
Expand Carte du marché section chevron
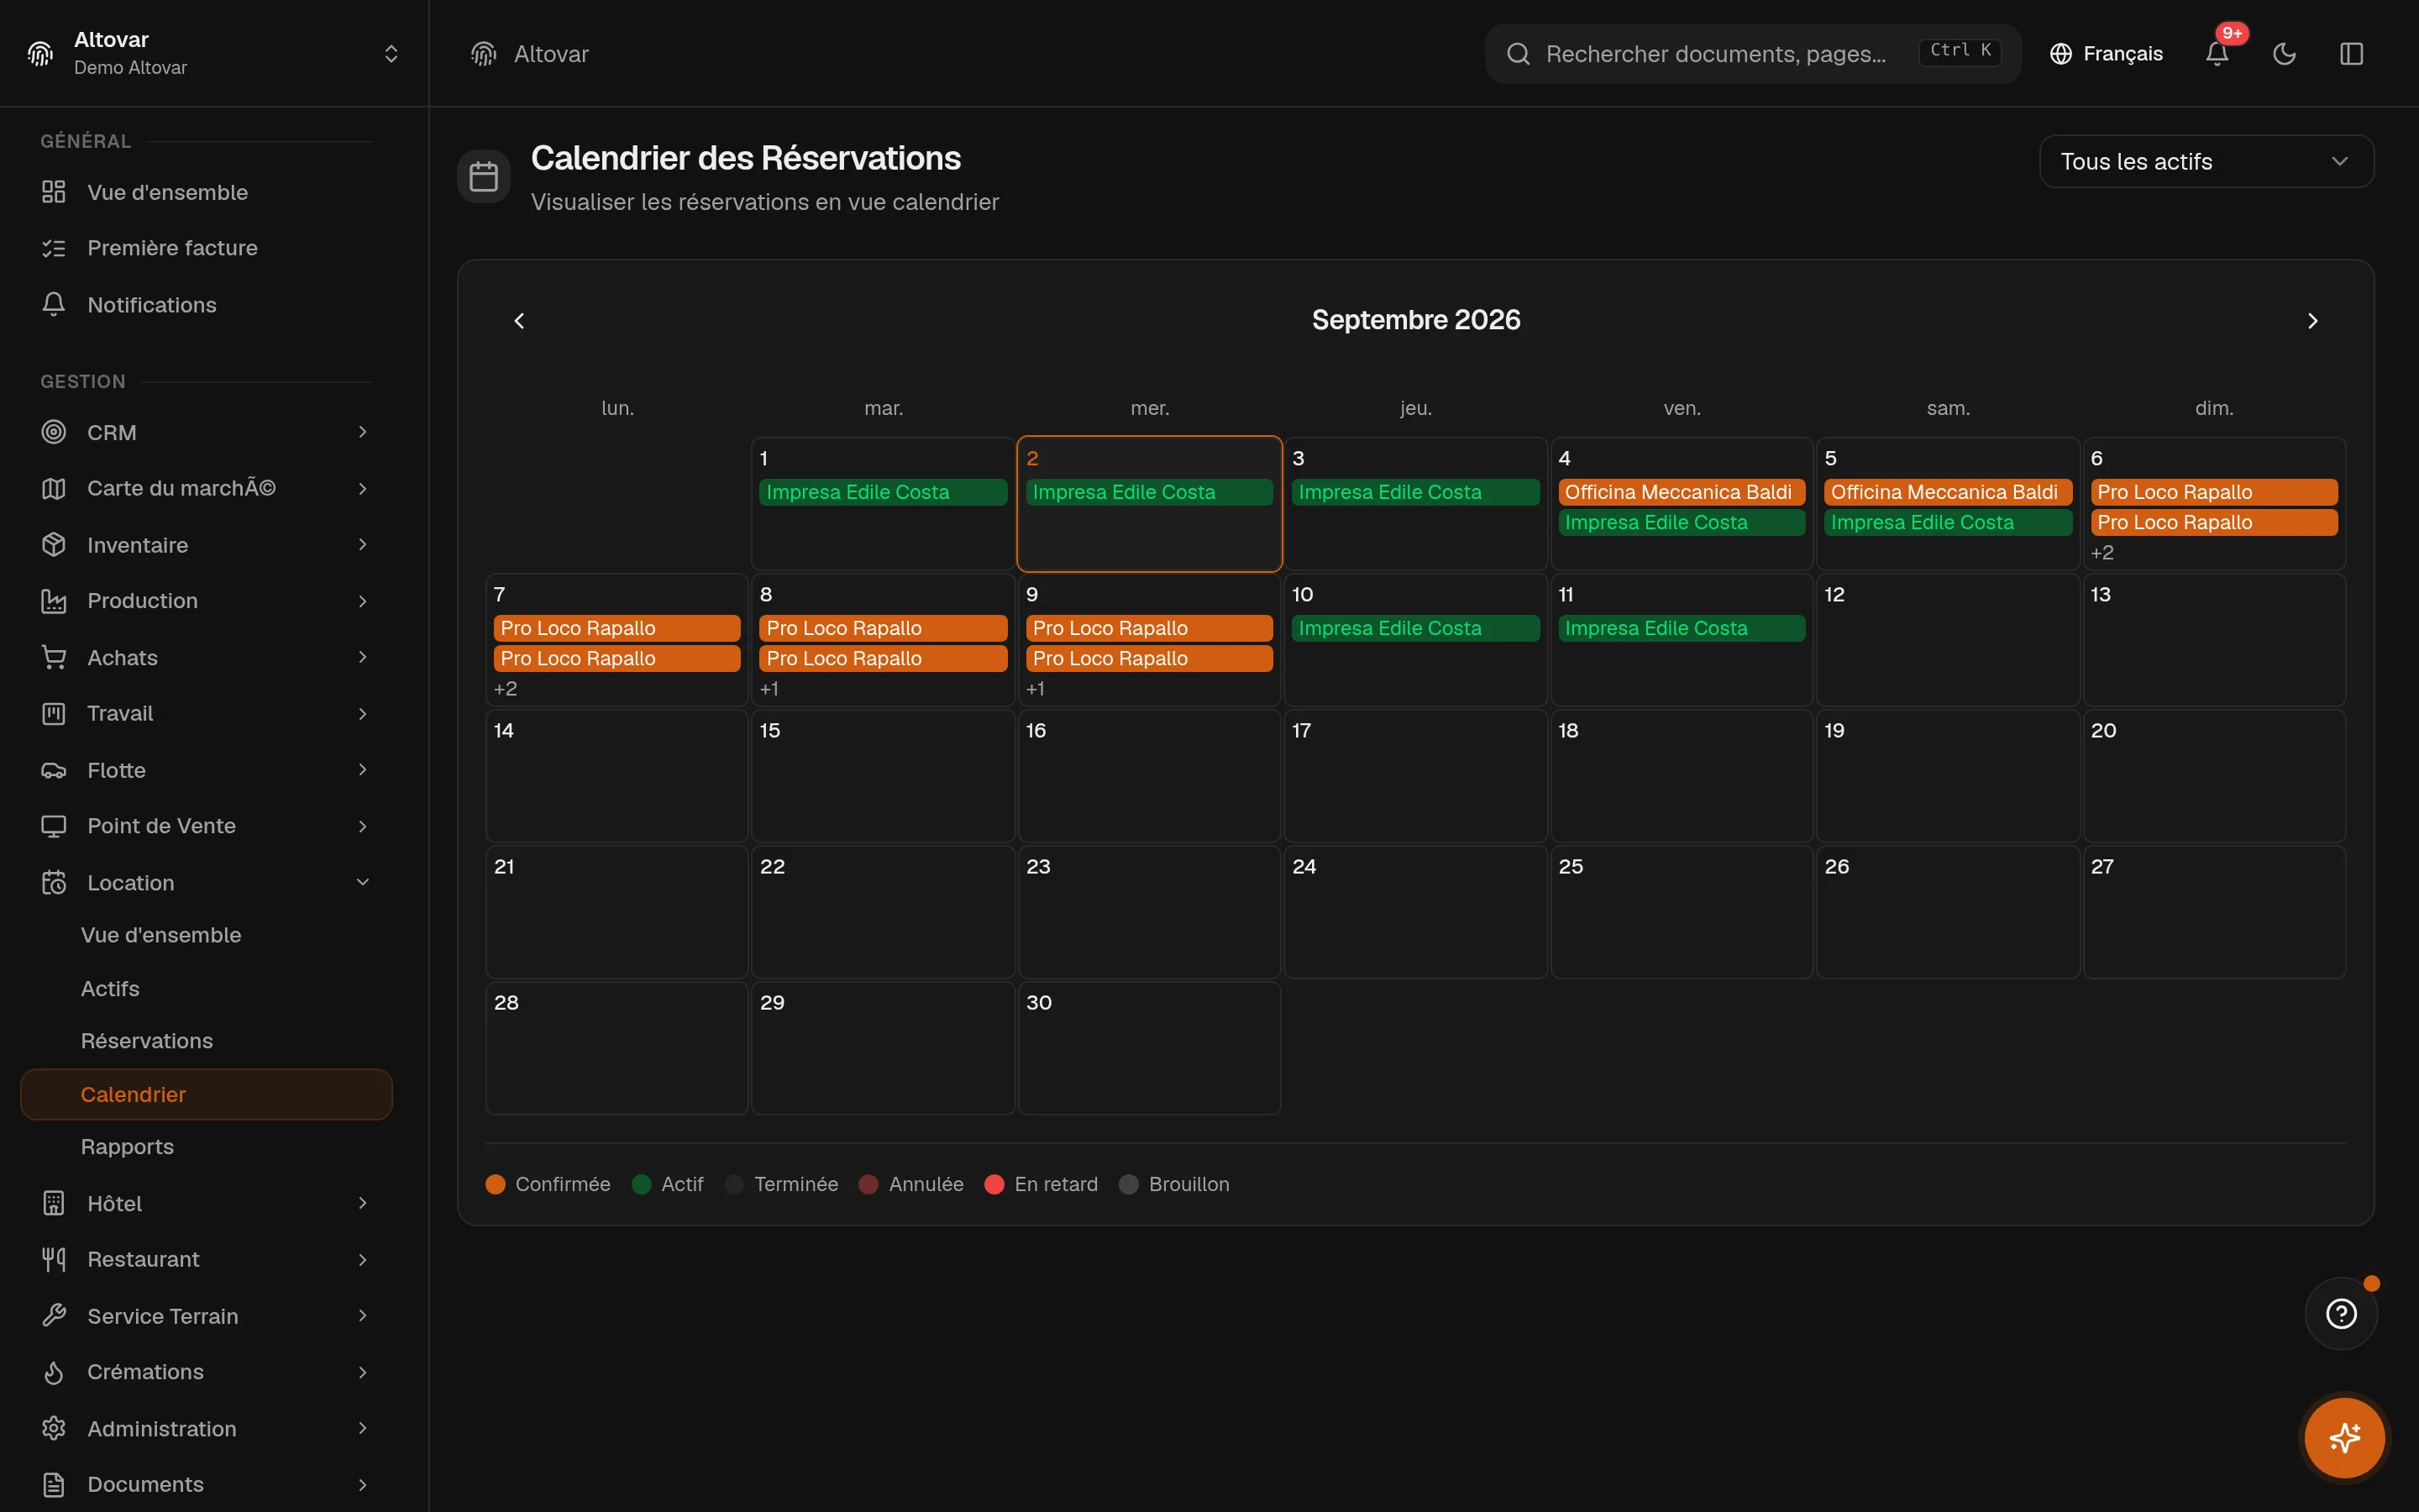[x=363, y=488]
